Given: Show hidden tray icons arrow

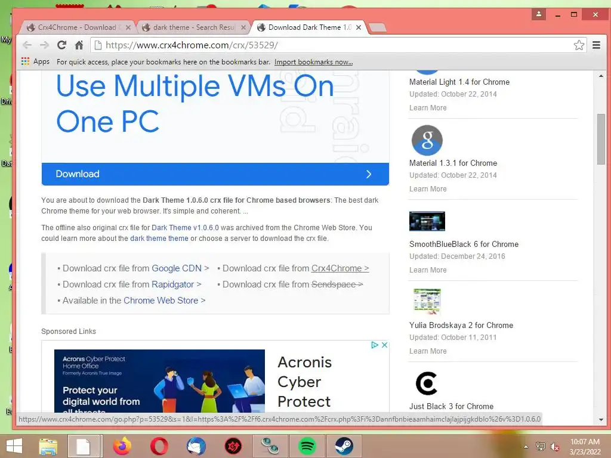Looking at the screenshot, I should [x=526, y=447].
